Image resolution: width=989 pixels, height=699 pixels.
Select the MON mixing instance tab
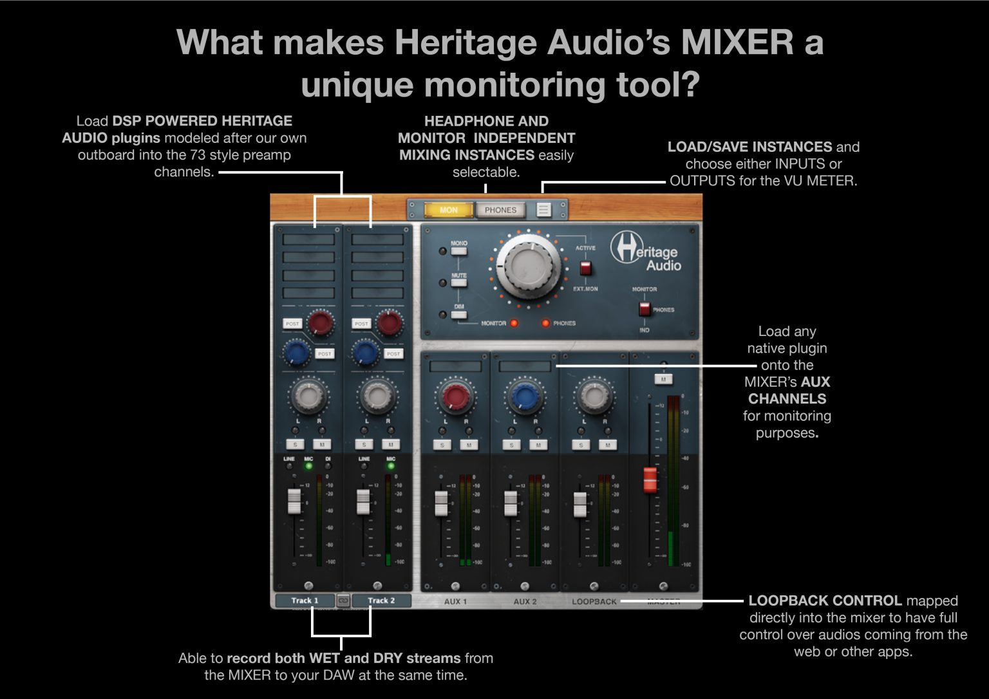coord(448,210)
